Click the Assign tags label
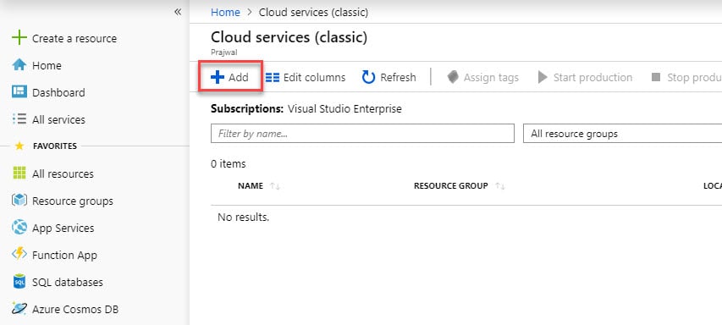Viewport: 722px width, 325px height. 491,78
